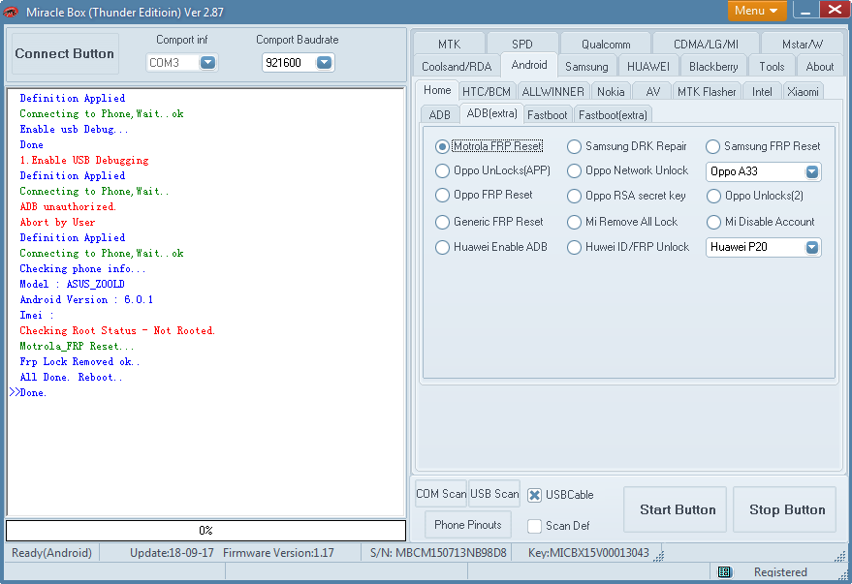
Task: Click the Ready(Android) status text
Action: click(51, 553)
